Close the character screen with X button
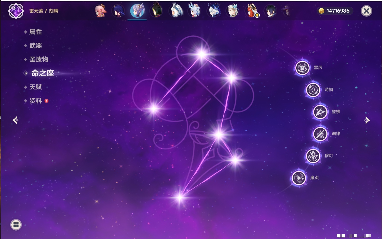 366,11
